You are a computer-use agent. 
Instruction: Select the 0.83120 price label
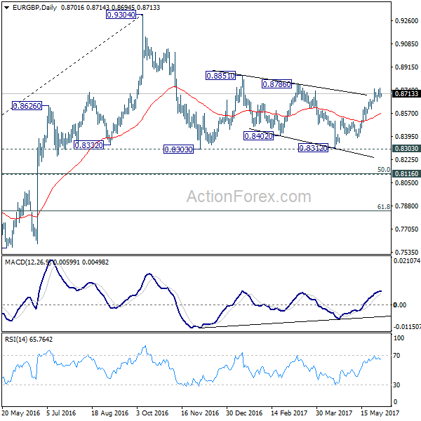tap(314, 148)
